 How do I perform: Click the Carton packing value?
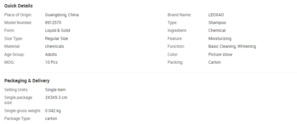tap(214, 62)
